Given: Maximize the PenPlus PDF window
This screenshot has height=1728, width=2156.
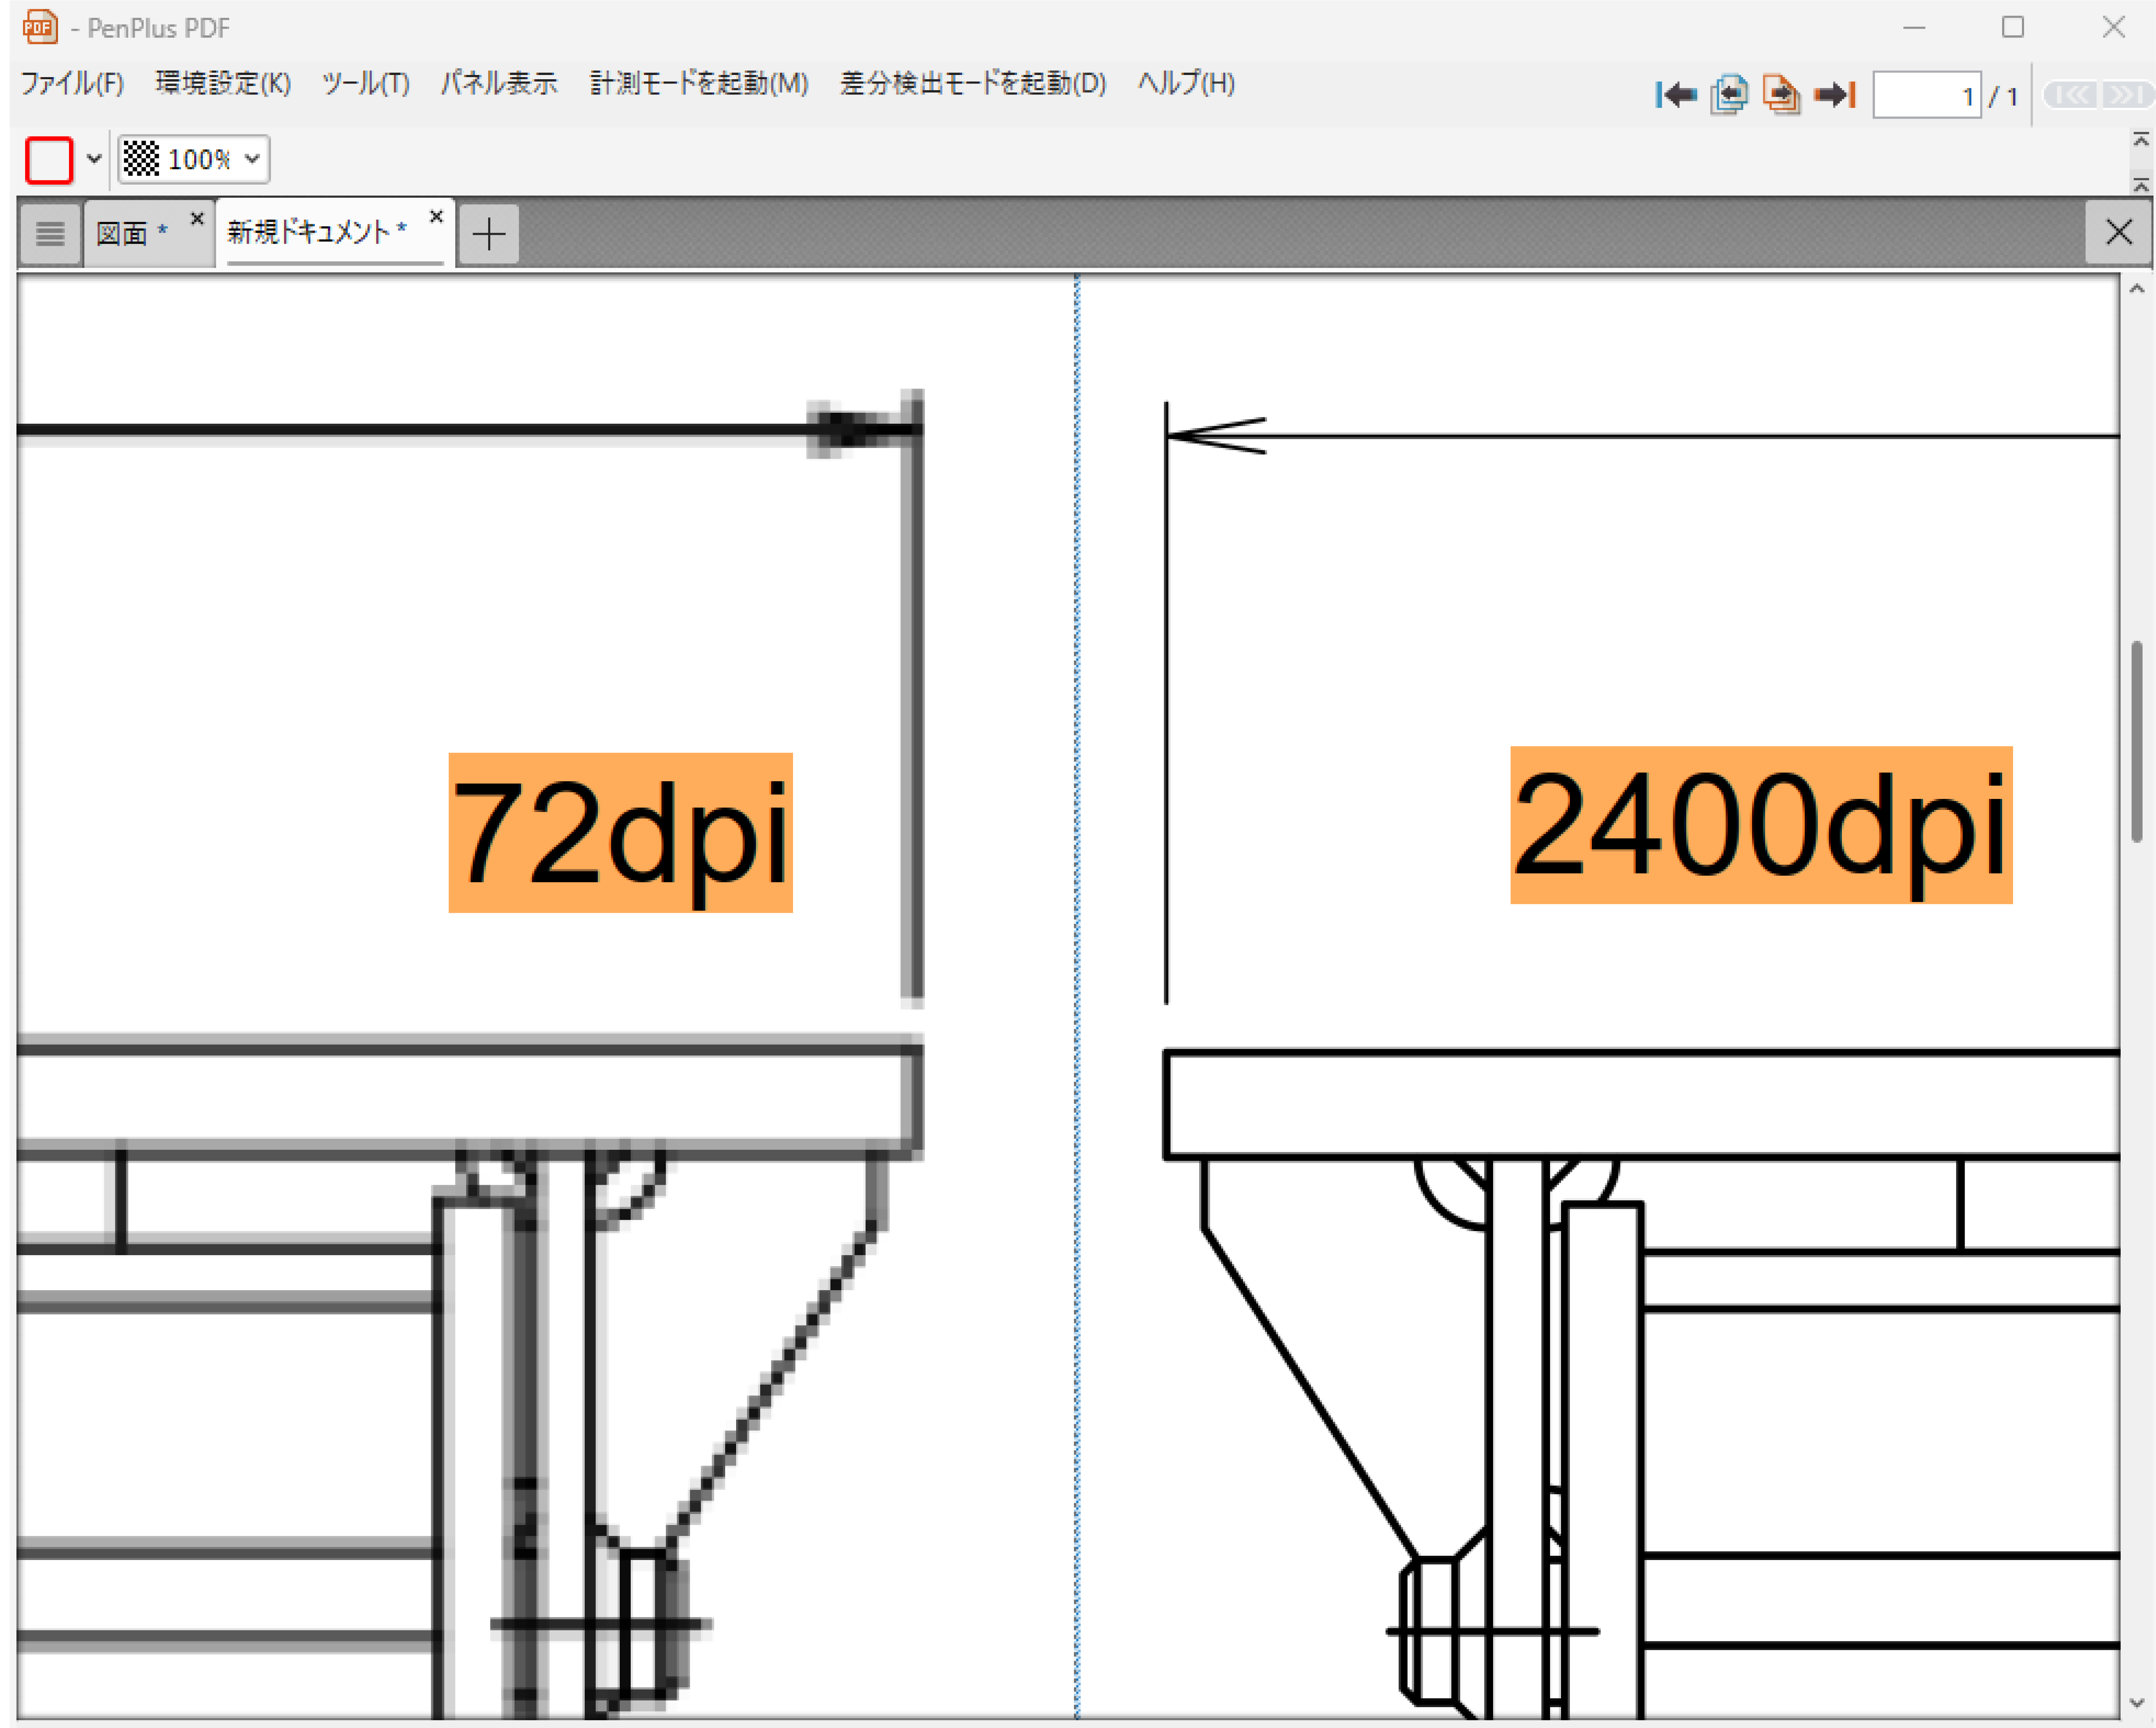Looking at the screenshot, I should pos(2013,27).
